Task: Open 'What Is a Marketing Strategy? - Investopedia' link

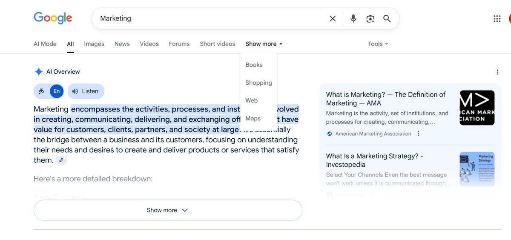Action: (375, 160)
